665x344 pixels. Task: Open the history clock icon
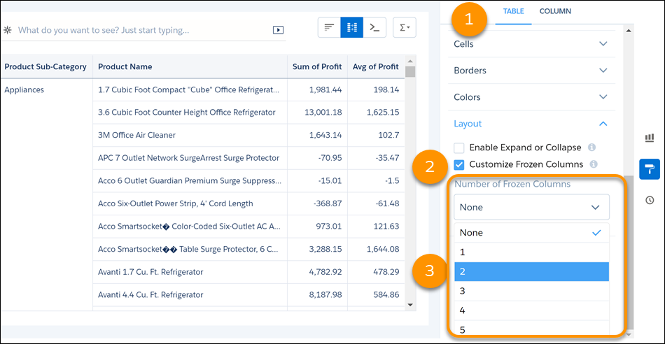[650, 201]
